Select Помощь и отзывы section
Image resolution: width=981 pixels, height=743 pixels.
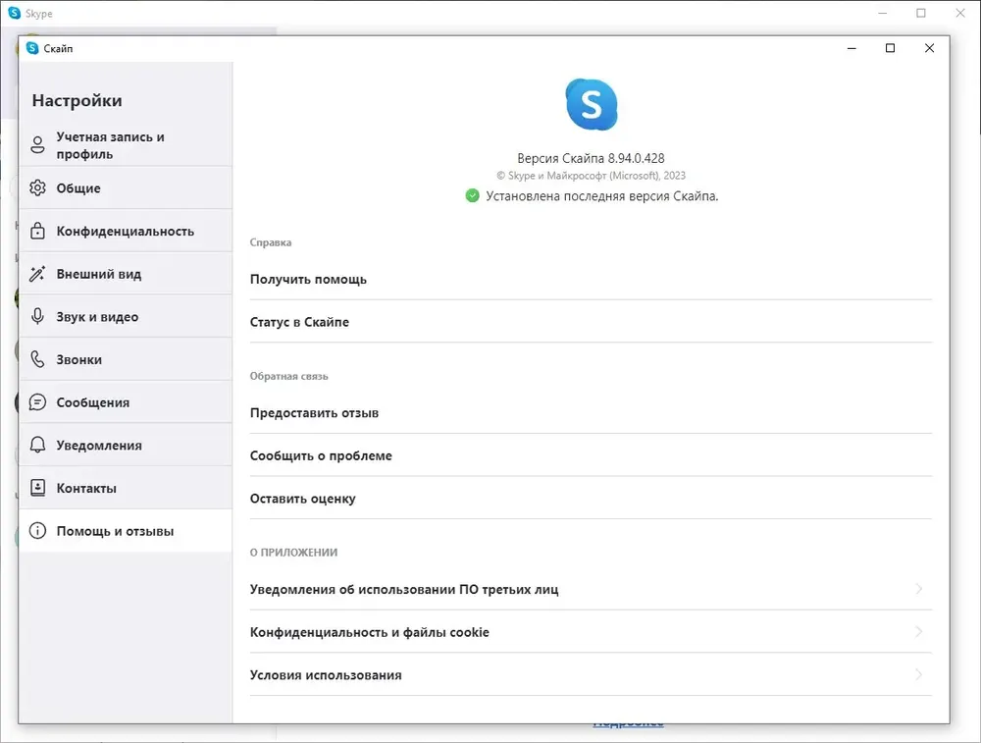pyautogui.click(x=126, y=531)
